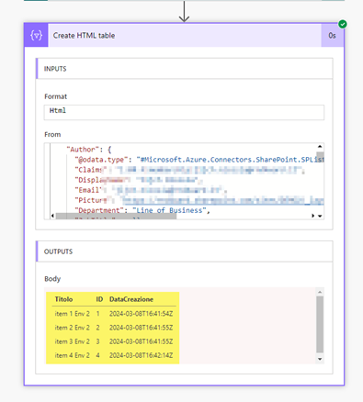Click the horizontal scrollbar thumb in From box

pos(117,216)
